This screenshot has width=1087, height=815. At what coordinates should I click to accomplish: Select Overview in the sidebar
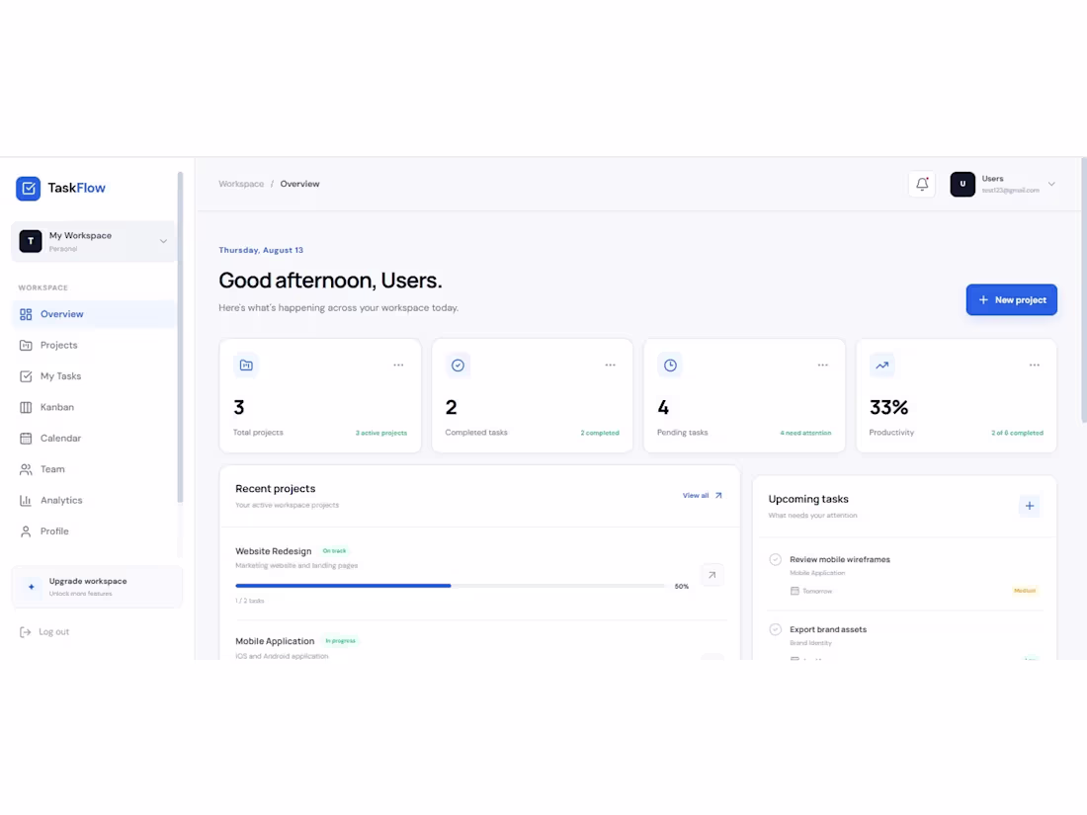click(94, 314)
